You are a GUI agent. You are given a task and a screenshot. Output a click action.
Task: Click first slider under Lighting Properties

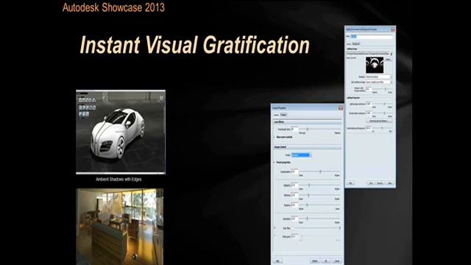pyautogui.click(x=384, y=104)
